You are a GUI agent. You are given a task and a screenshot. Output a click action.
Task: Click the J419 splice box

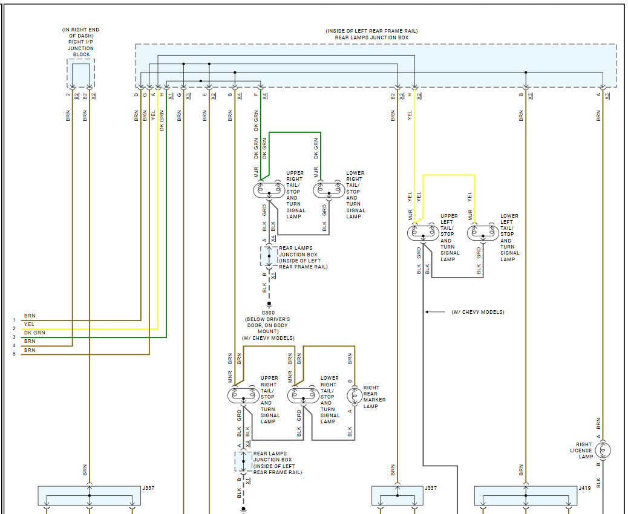coord(526,496)
